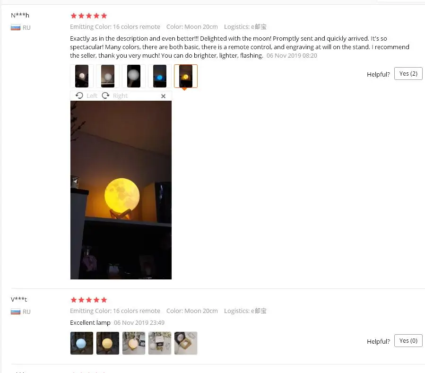425x373 pixels.
Task: Open N***h's blue moon thumbnail
Action: (x=160, y=76)
